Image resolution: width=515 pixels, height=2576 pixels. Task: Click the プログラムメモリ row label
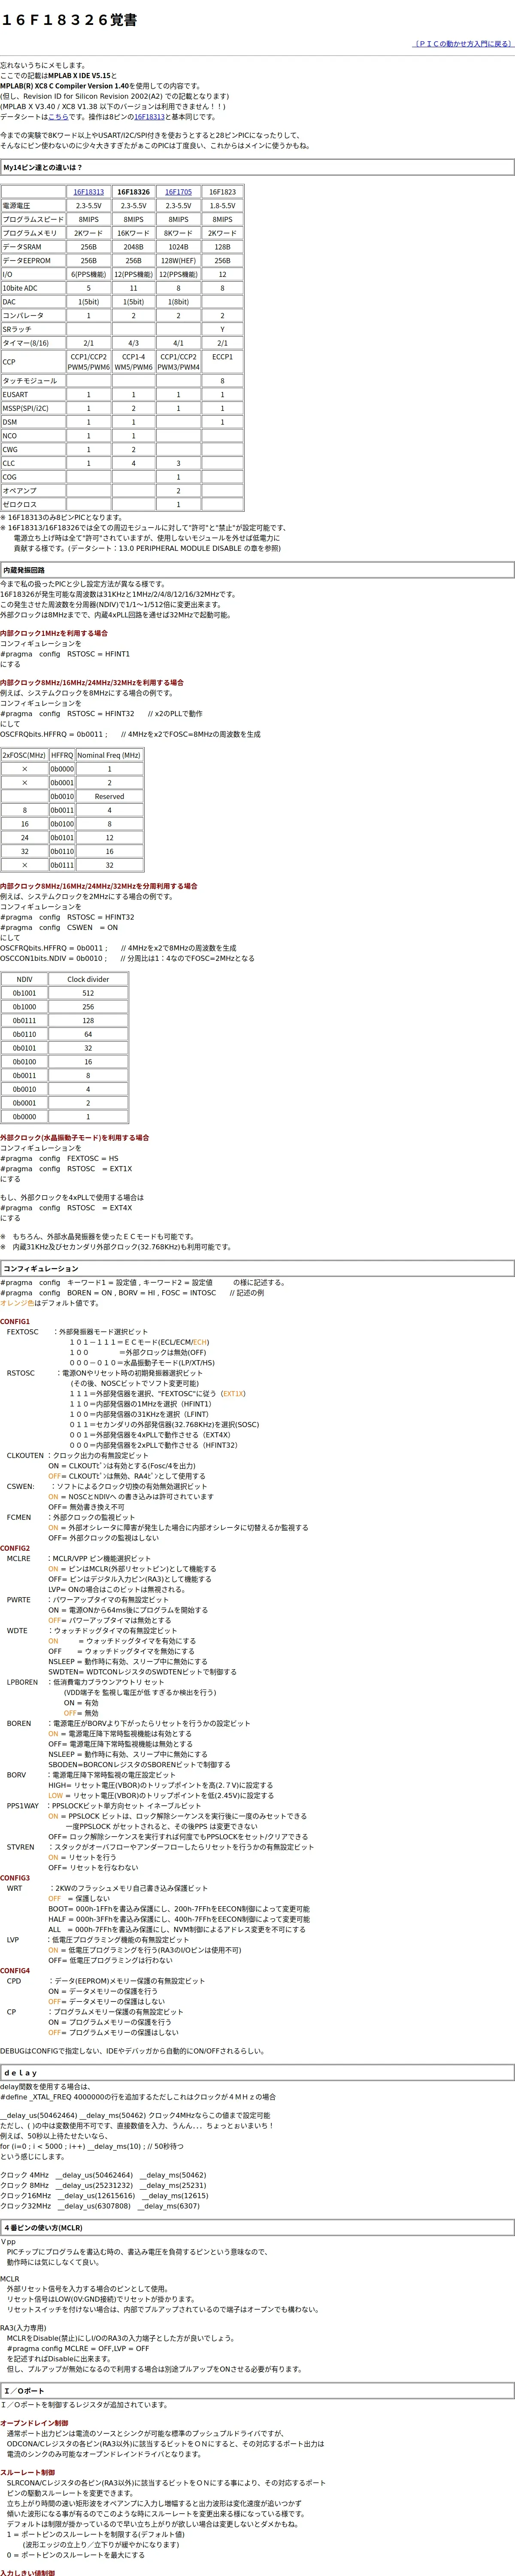[33, 233]
